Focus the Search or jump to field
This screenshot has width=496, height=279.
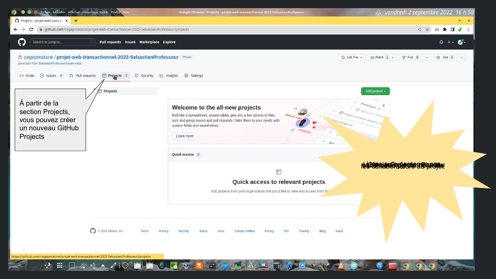[x=63, y=42]
